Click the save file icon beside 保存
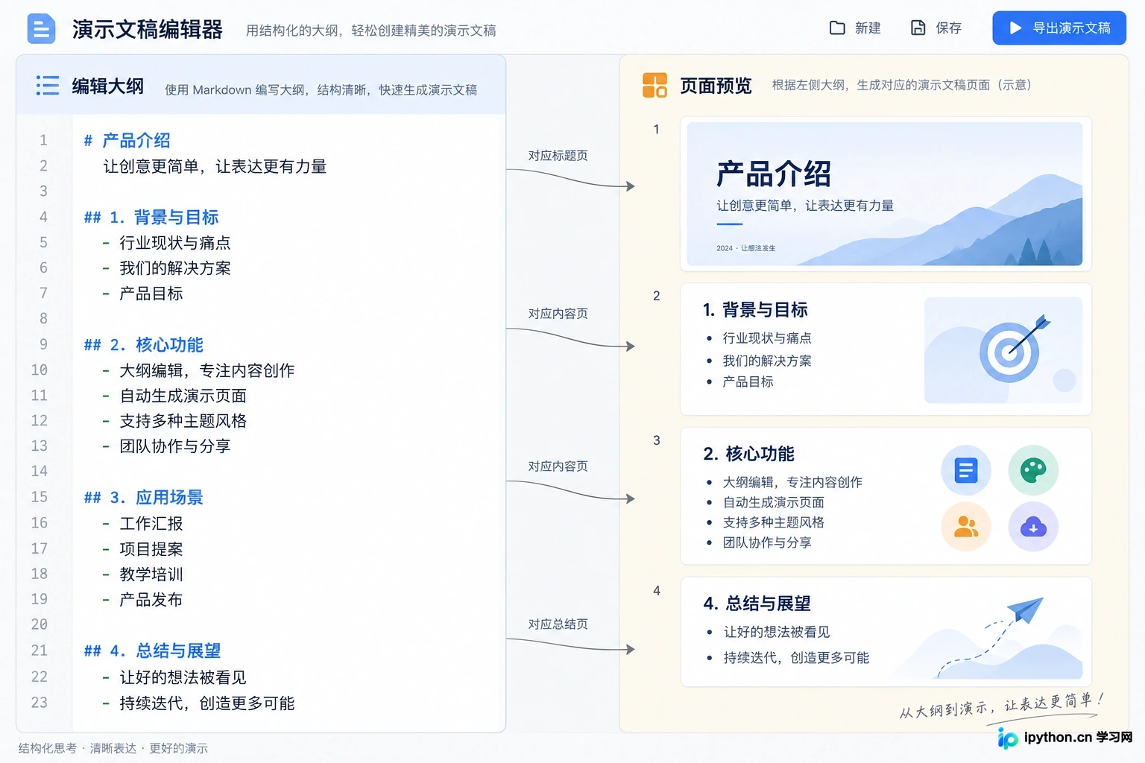This screenshot has height=763, width=1145. 918,28
